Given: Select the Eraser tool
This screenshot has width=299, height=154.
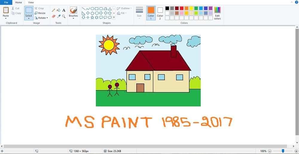Looking at the screenshot, I should click(x=54, y=16).
